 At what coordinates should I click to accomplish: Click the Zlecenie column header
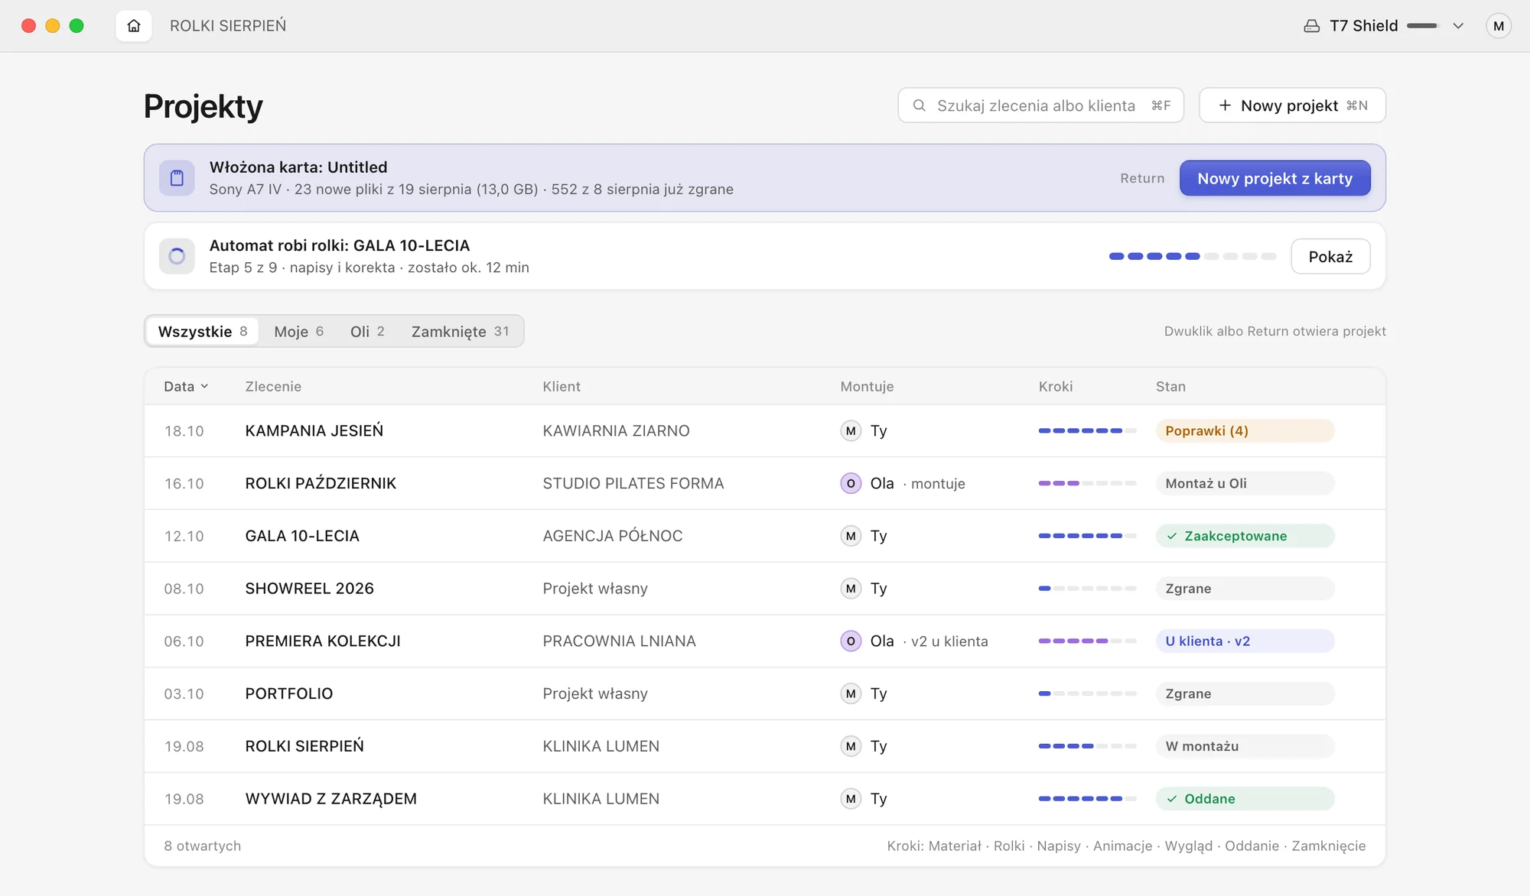coord(273,387)
